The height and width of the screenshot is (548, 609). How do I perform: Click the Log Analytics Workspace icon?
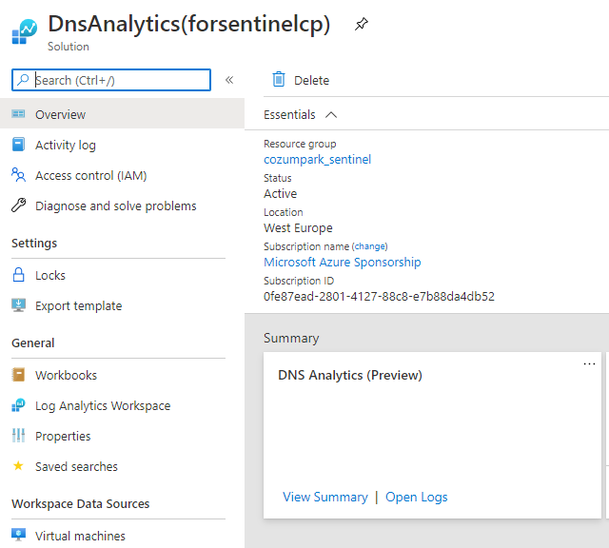(18, 405)
